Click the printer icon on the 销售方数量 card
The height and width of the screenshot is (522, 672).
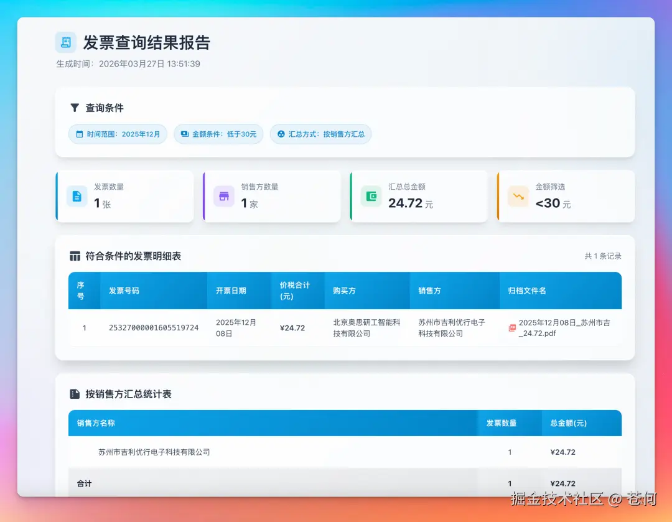tap(223, 196)
